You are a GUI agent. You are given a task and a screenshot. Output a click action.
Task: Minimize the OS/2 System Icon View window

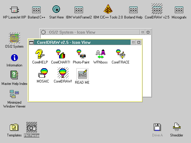pyautogui.click(x=143, y=32)
